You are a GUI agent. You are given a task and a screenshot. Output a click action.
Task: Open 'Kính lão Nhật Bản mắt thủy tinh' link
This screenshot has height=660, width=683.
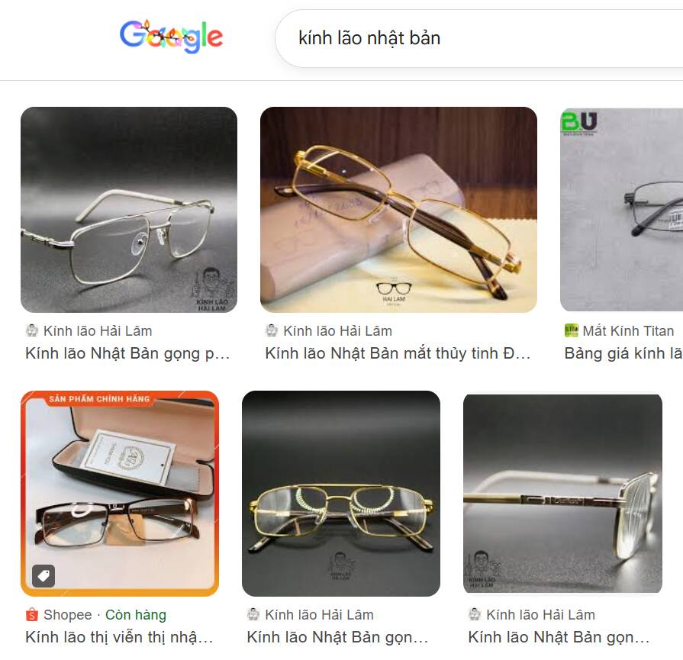coord(398,353)
